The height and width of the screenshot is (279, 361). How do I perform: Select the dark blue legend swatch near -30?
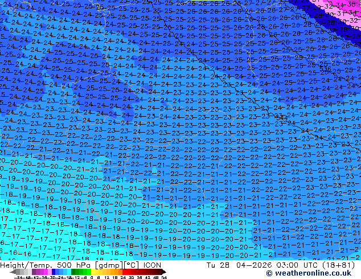pyautogui.click(x=54, y=272)
